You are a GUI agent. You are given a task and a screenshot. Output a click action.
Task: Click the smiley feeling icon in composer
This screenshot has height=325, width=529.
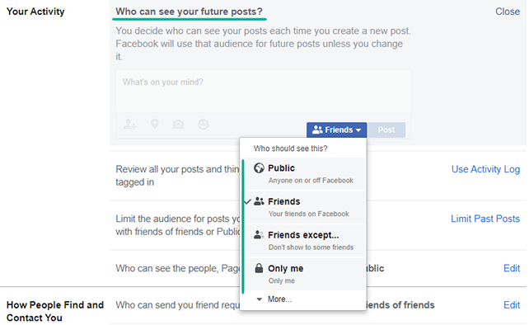point(203,125)
